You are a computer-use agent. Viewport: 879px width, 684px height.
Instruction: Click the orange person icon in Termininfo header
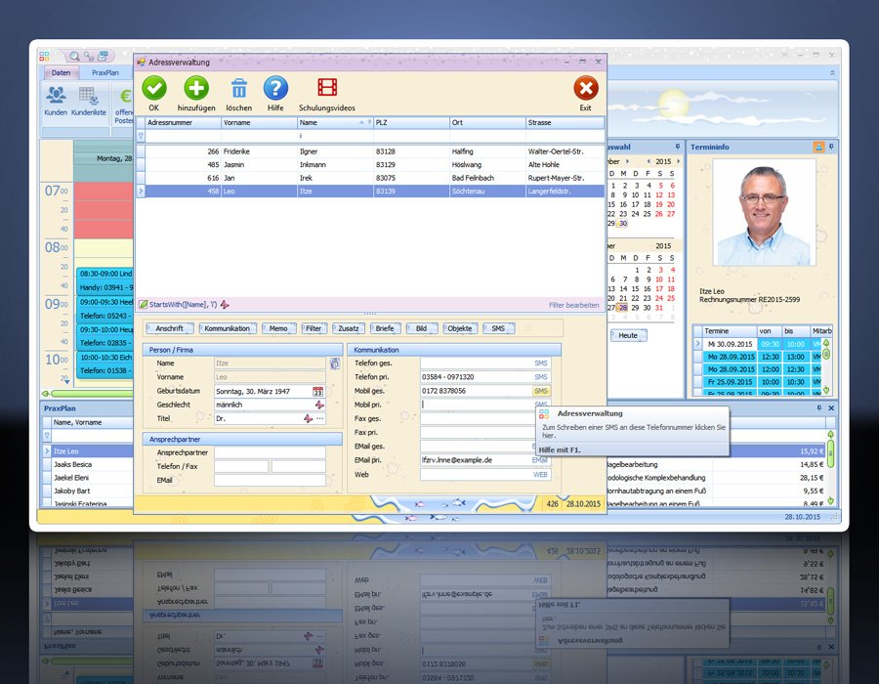coord(818,147)
